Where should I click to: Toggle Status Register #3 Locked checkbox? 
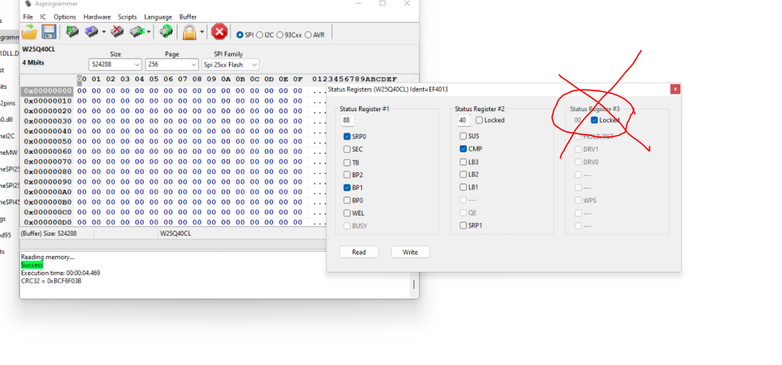pyautogui.click(x=594, y=120)
